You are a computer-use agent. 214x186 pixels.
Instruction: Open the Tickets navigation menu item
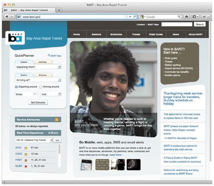(136, 34)
